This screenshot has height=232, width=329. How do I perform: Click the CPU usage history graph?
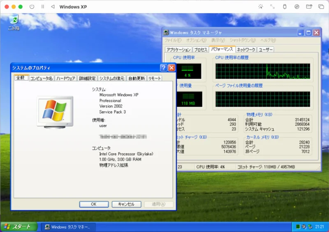263,71
